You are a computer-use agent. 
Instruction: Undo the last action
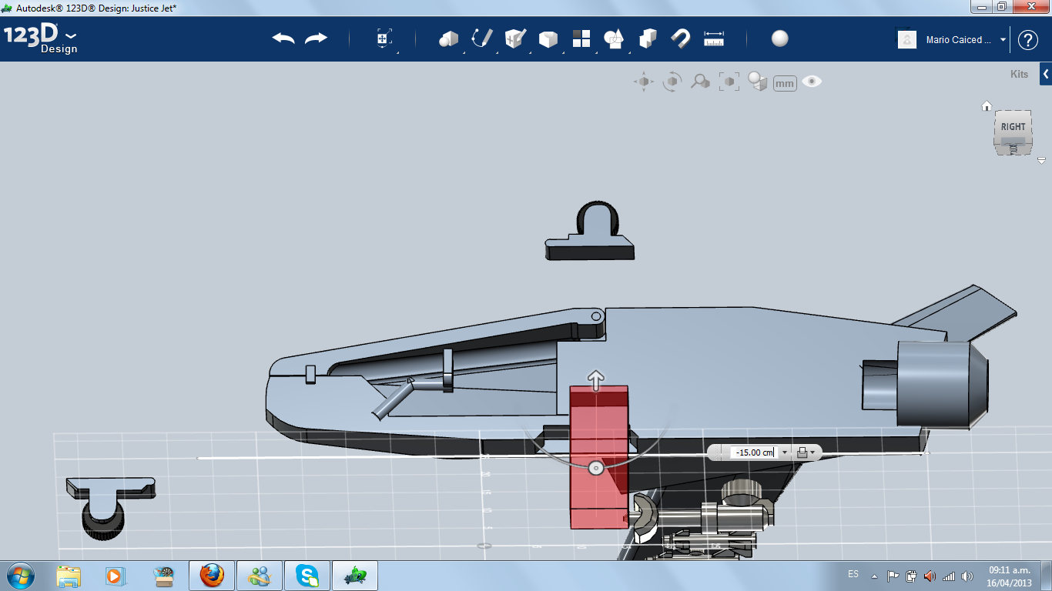(283, 38)
